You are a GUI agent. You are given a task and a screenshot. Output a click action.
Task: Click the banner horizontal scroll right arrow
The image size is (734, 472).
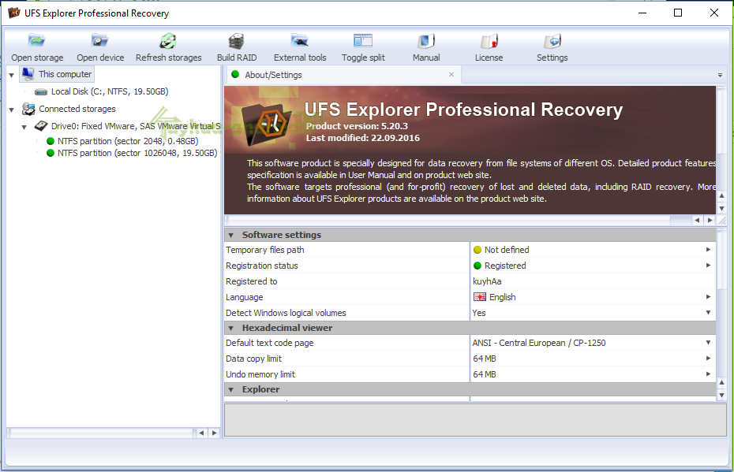coord(710,220)
